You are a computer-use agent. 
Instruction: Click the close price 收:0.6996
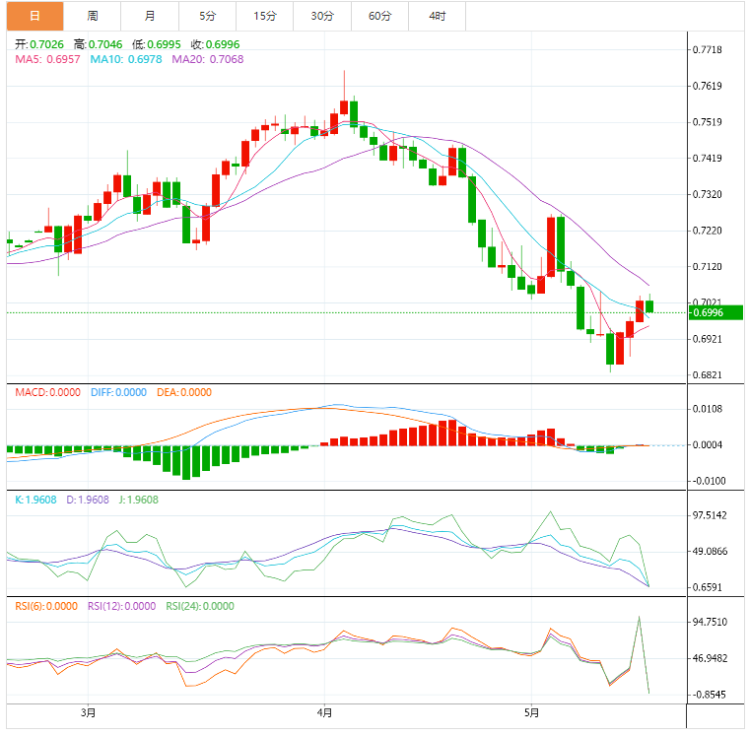pyautogui.click(x=215, y=44)
